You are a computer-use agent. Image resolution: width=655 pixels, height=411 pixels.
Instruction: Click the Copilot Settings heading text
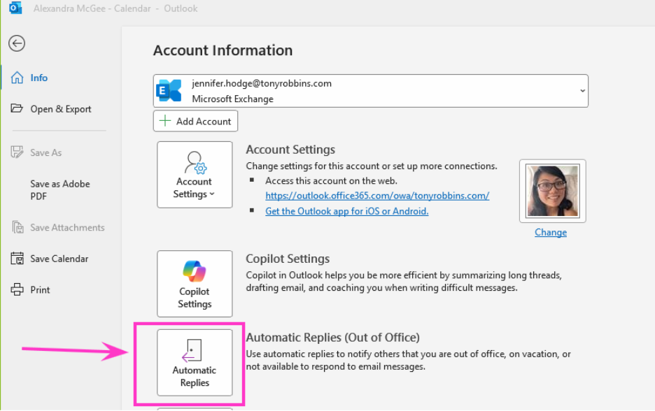point(288,259)
